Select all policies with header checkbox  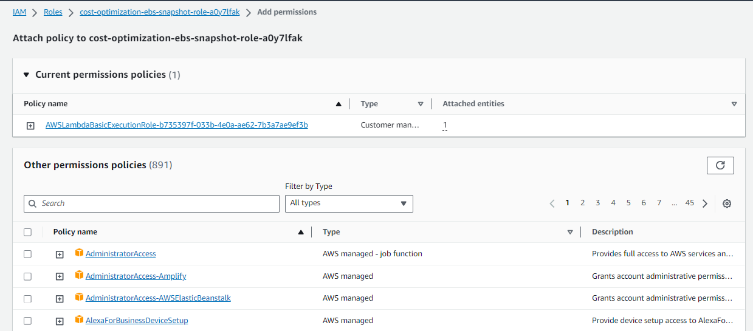(27, 232)
